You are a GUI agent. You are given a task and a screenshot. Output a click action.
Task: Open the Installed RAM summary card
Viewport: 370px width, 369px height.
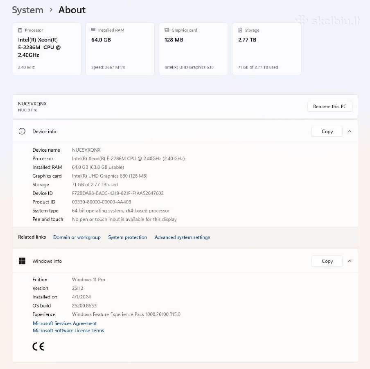(120, 49)
